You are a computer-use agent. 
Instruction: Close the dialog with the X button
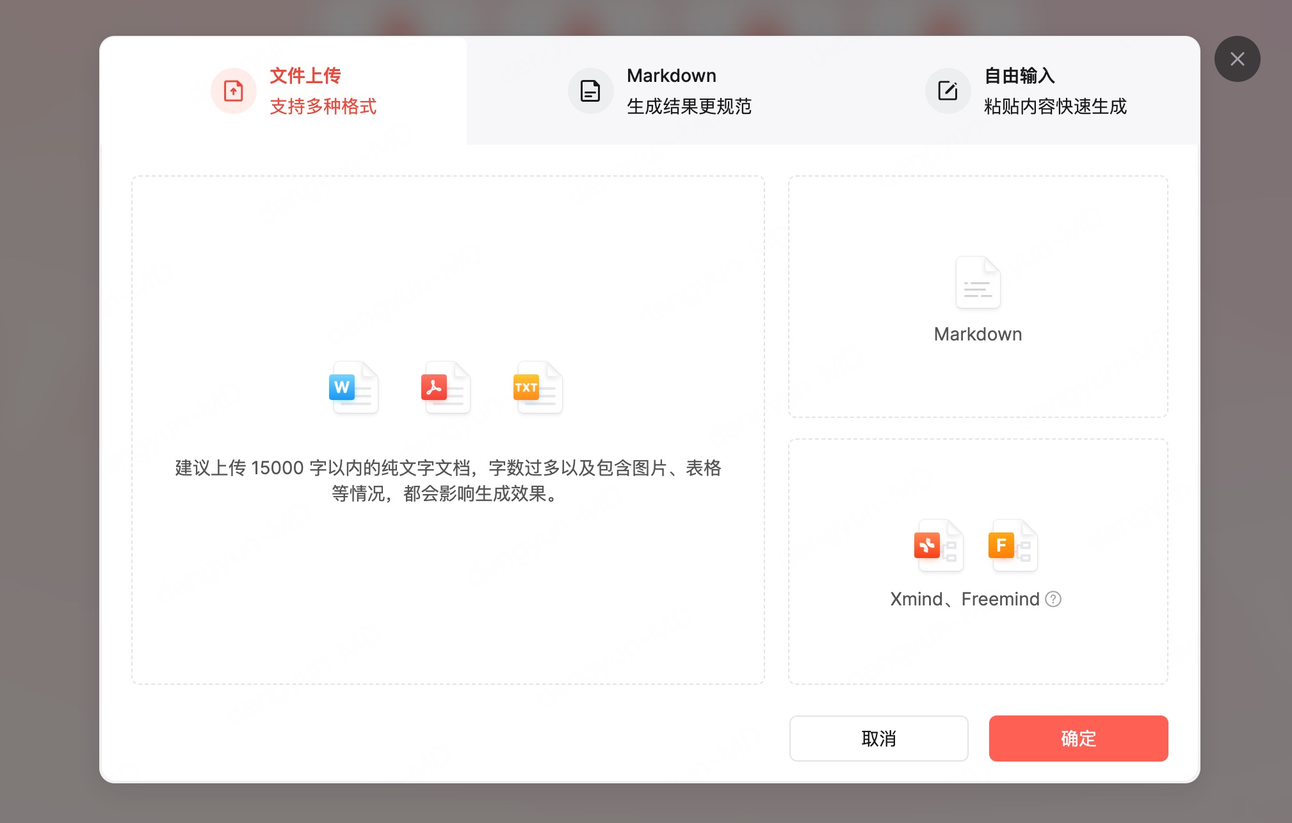click(1237, 59)
